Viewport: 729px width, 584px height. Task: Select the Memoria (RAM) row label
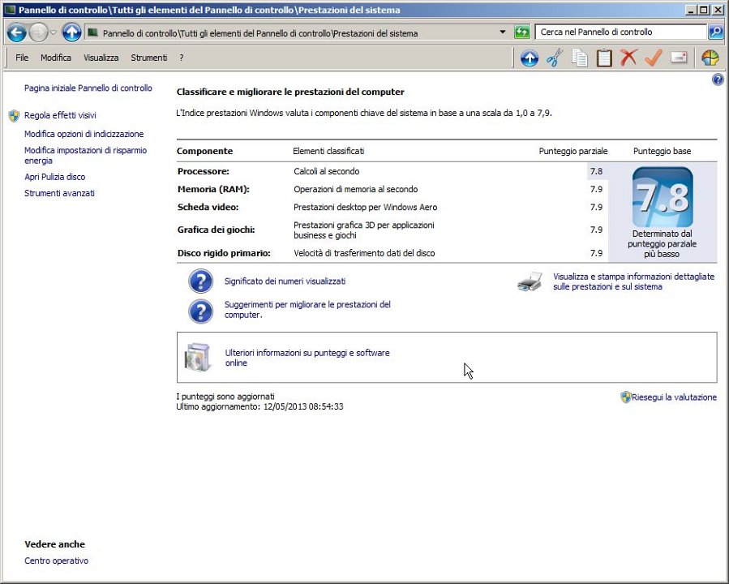pyautogui.click(x=213, y=189)
